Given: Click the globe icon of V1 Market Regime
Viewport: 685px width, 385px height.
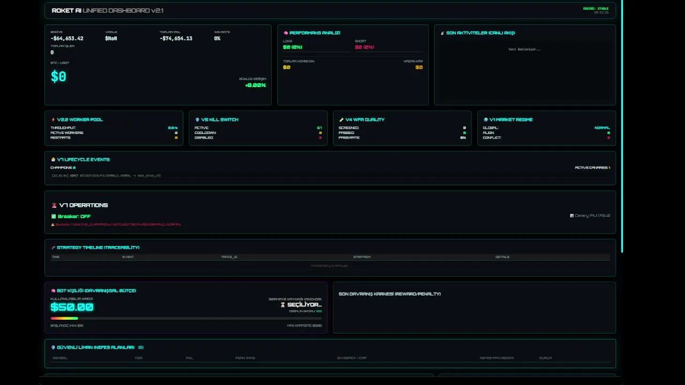Looking at the screenshot, I should pos(485,120).
